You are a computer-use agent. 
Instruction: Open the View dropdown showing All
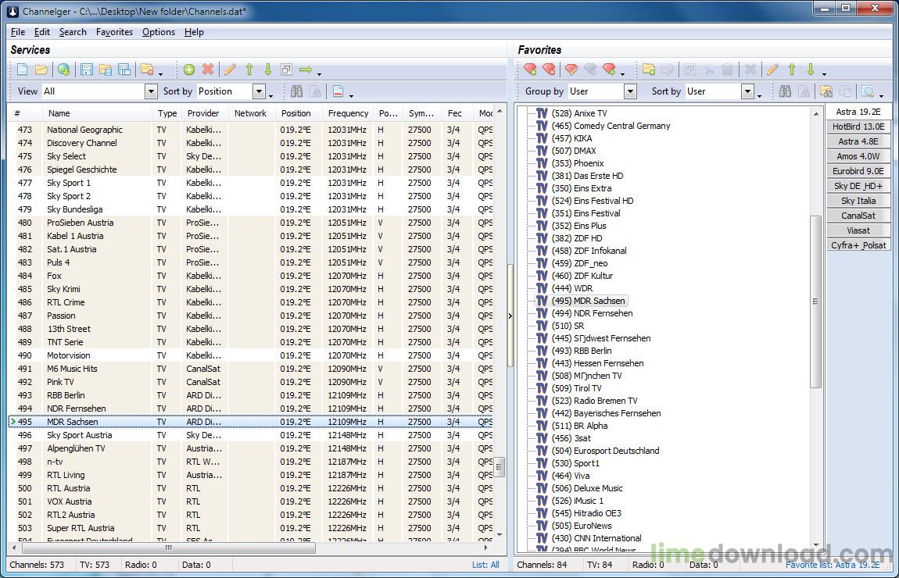coord(151,91)
